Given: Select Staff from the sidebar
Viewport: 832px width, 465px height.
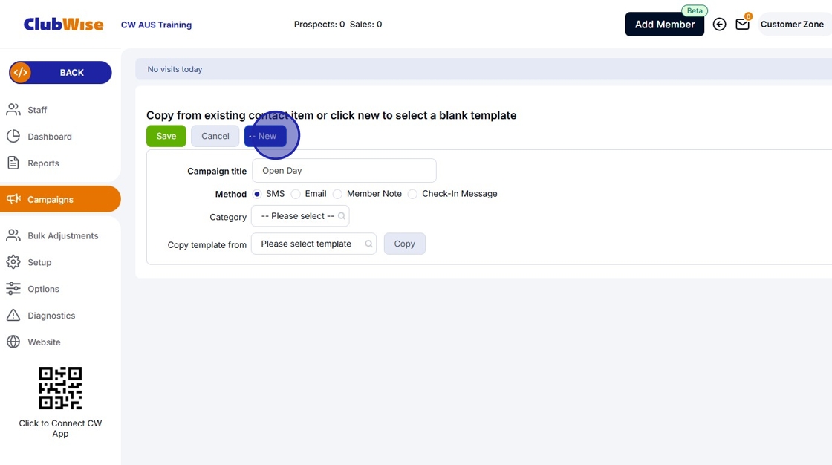Looking at the screenshot, I should [36, 109].
